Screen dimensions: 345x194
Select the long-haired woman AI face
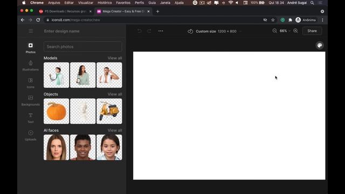[56, 147]
